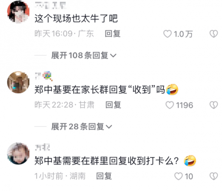Image resolution: width=222 pixels, height=191 pixels.
Task: Select comment text 这个现场也太牛了吧
Action: tap(76, 18)
